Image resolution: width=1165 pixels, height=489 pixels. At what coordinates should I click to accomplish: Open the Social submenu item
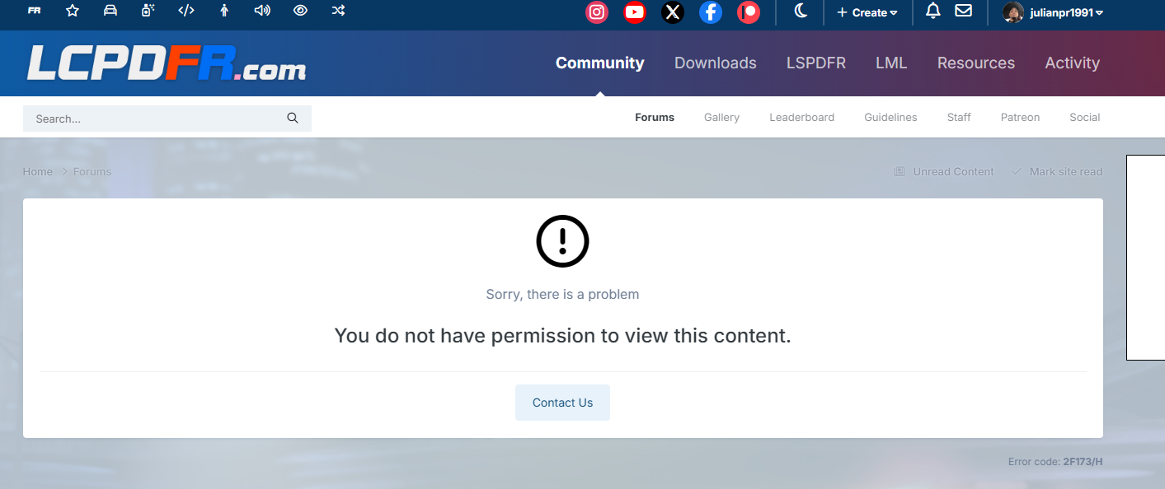(1085, 118)
